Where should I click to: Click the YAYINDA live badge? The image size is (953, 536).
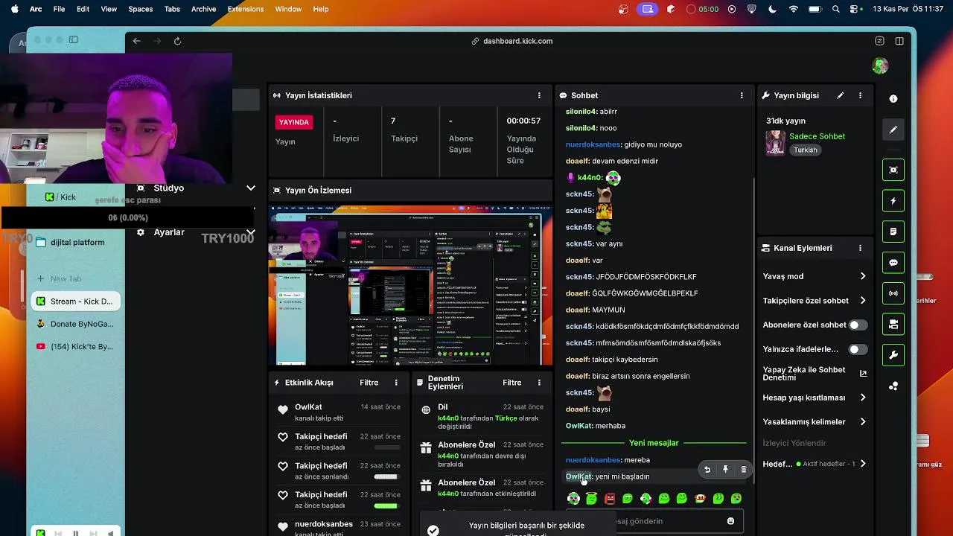click(x=293, y=122)
